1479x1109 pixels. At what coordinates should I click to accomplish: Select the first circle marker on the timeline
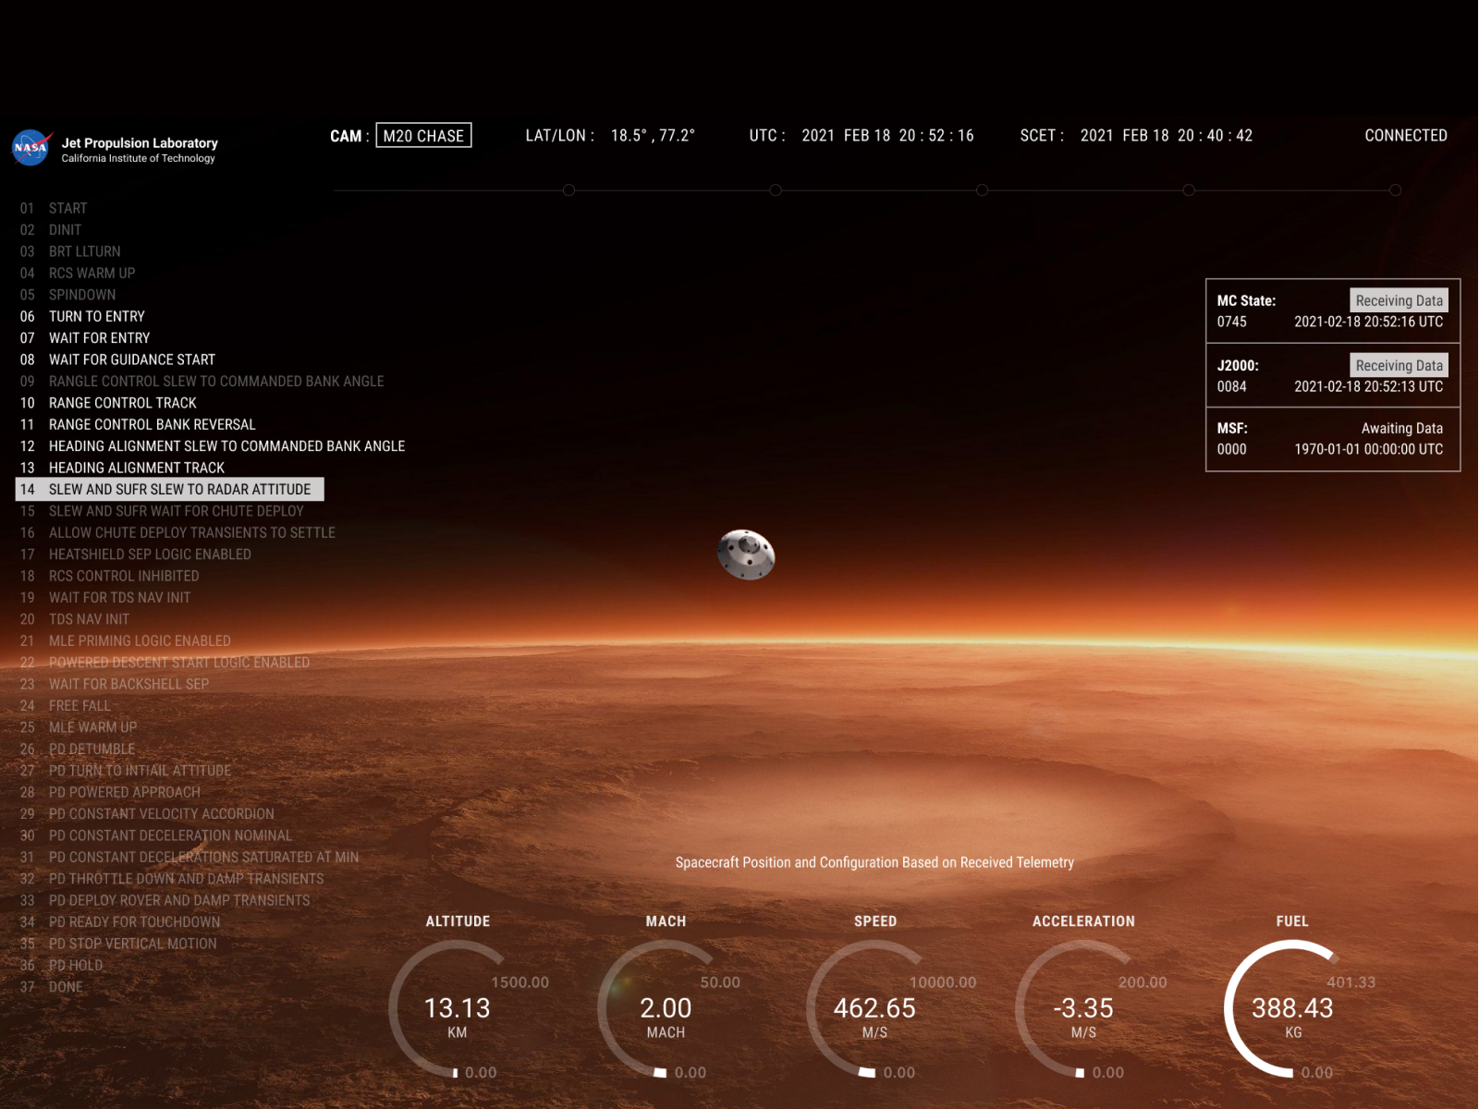point(568,190)
